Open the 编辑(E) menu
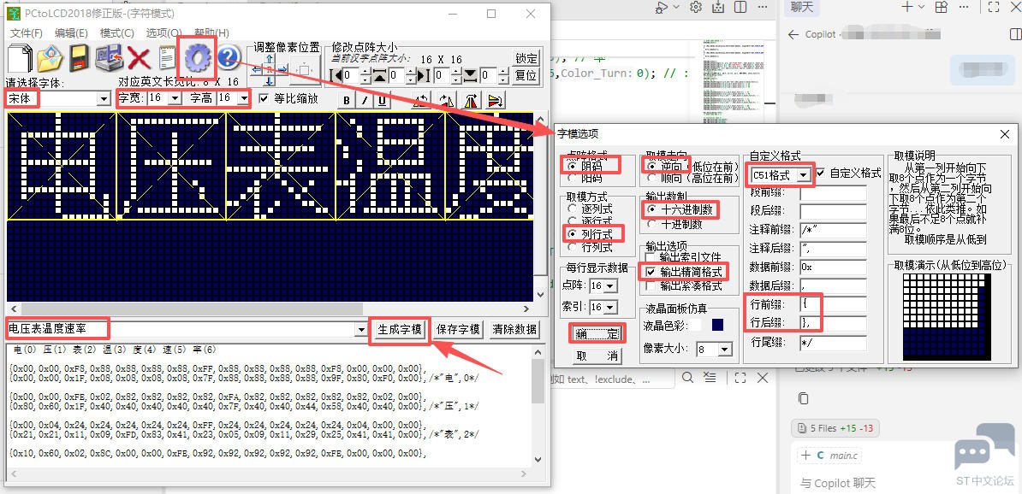The image size is (1022, 494). pyautogui.click(x=71, y=33)
